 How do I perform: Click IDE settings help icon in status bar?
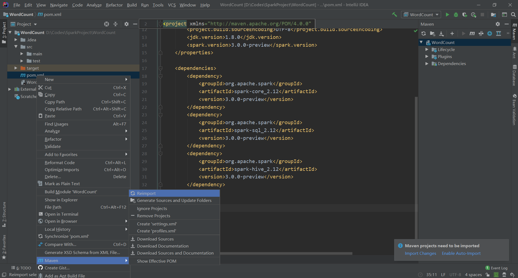click(x=513, y=275)
